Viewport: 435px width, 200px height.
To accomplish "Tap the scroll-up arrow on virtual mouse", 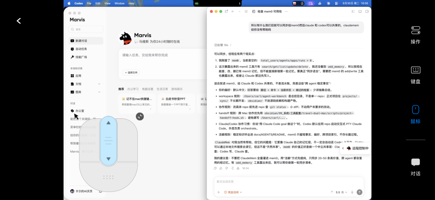I will 108,123.
